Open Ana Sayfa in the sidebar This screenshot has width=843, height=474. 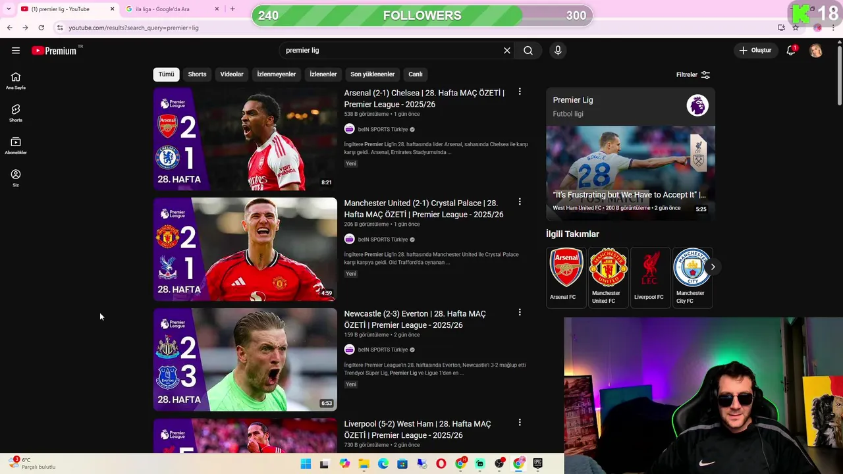pyautogui.click(x=16, y=81)
